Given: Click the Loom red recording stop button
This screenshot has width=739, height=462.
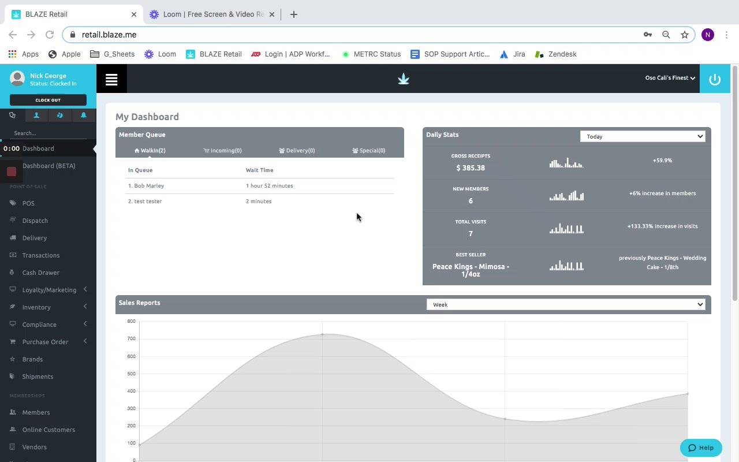Looking at the screenshot, I should tap(11, 172).
